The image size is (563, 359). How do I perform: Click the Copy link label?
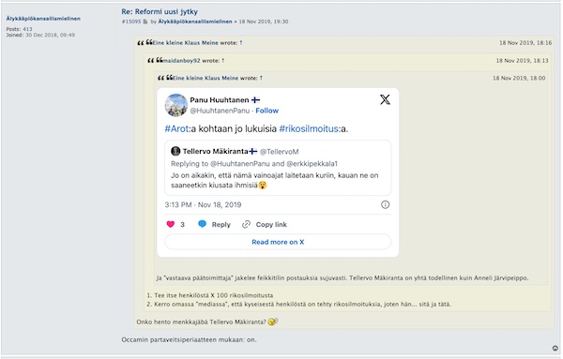point(271,225)
